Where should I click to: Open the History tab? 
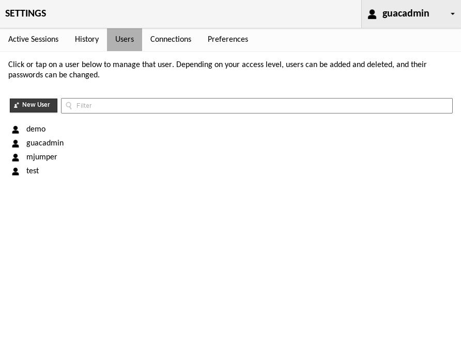[x=87, y=40]
